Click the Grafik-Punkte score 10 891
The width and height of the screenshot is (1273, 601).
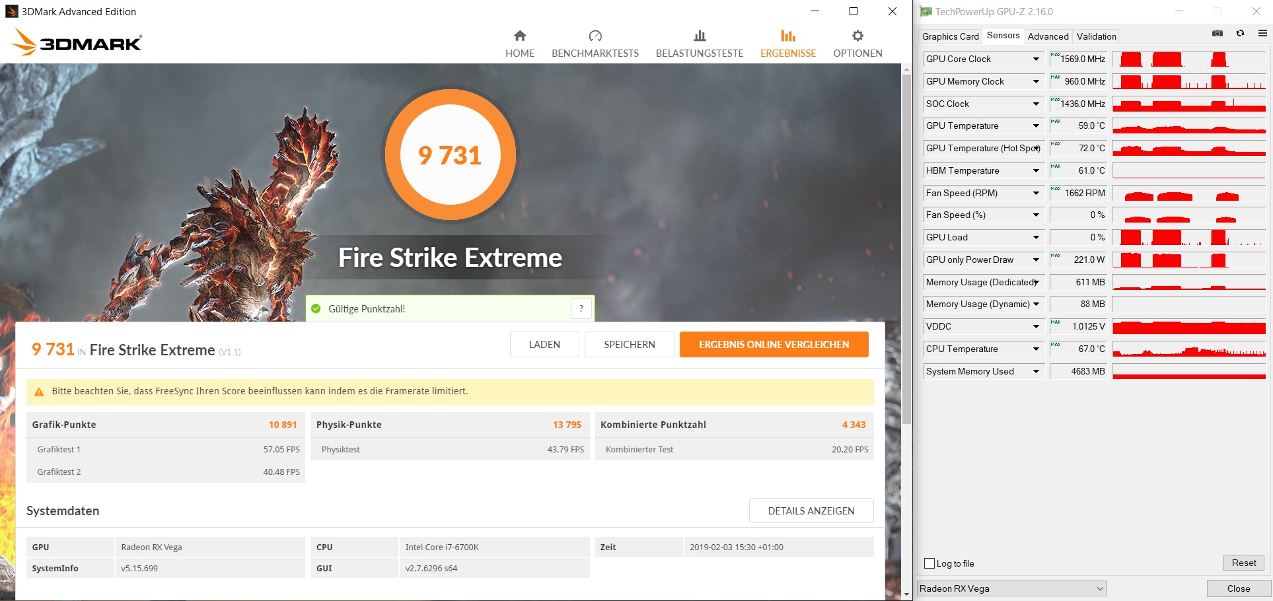283,425
